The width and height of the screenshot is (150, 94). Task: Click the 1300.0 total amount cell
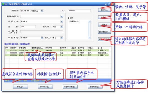(x=73, y=55)
